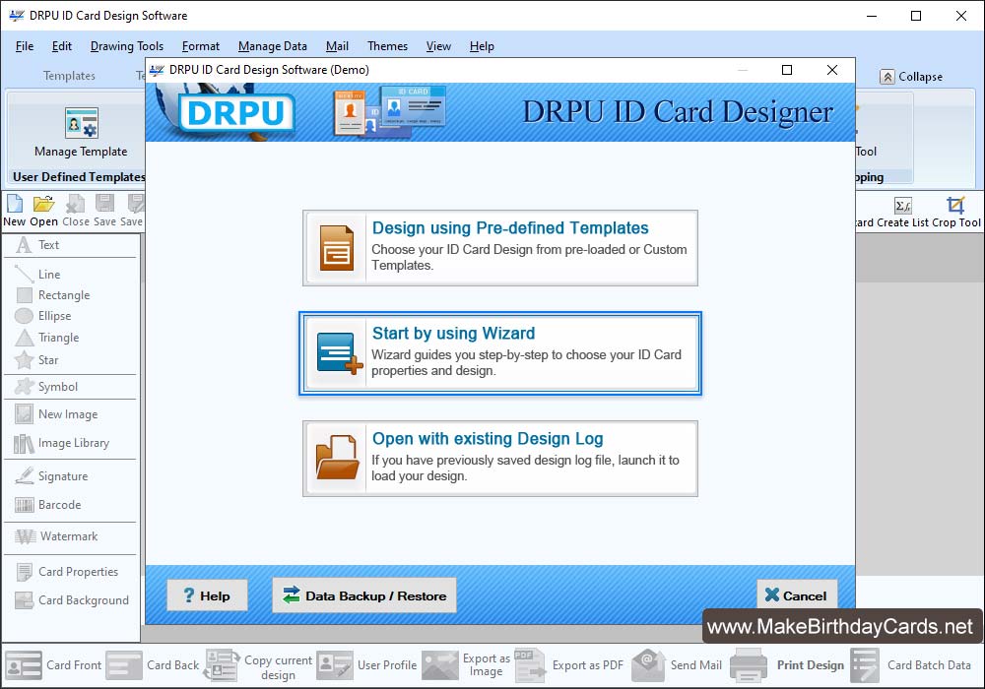
Task: Minimize the main DRPU window
Action: pyautogui.click(x=872, y=16)
